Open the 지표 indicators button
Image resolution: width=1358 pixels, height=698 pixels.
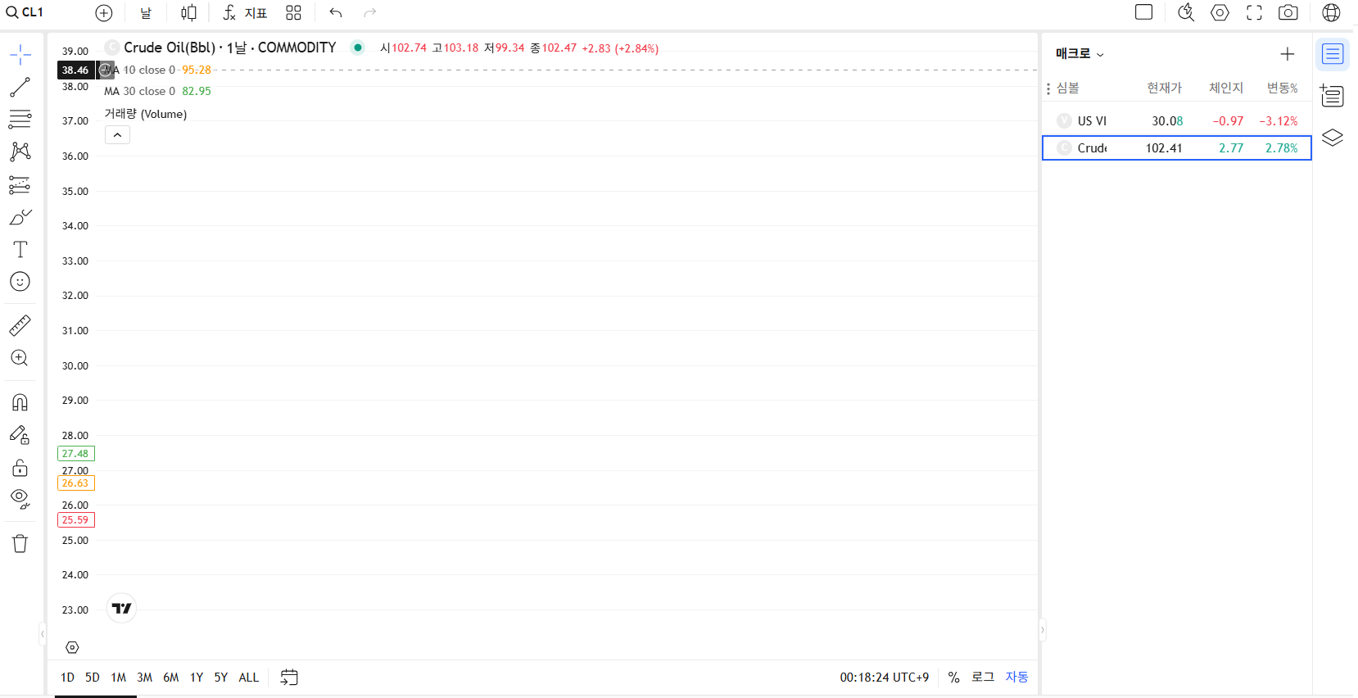(245, 12)
